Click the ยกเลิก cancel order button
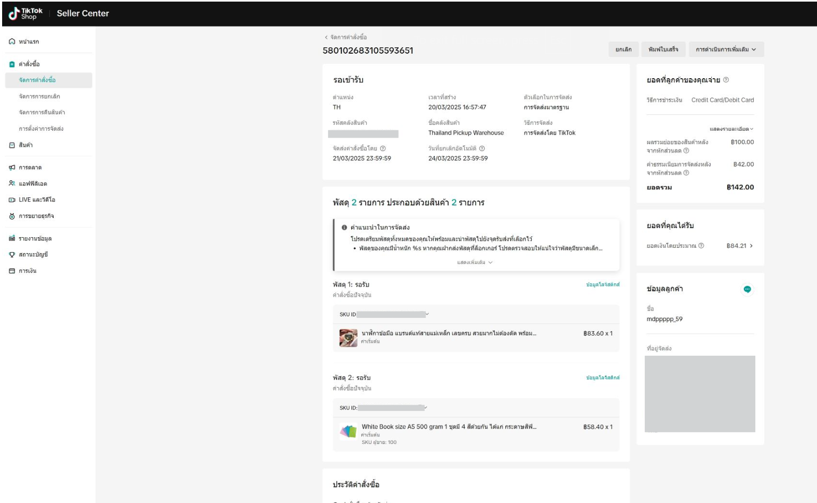The image size is (817, 503). click(x=623, y=49)
